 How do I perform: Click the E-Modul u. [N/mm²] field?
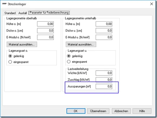(x=104, y=37)
